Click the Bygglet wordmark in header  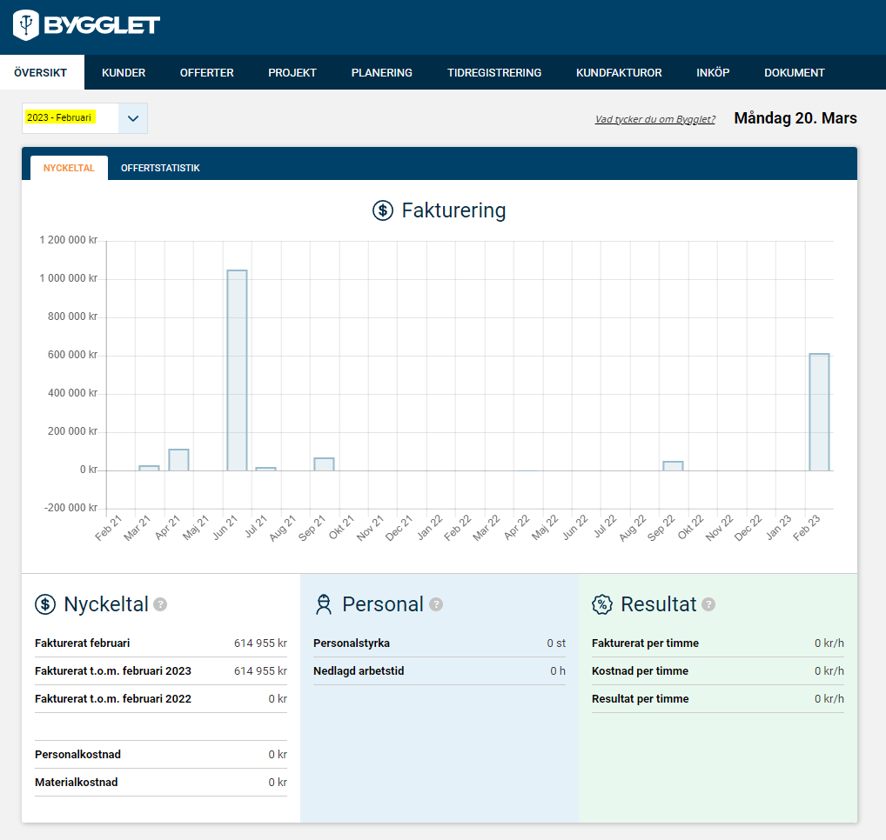point(103,25)
